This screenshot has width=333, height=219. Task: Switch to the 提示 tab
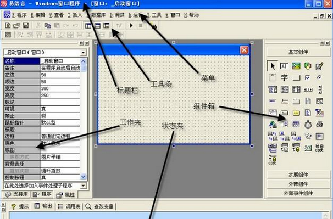pyautogui.click(x=20, y=206)
